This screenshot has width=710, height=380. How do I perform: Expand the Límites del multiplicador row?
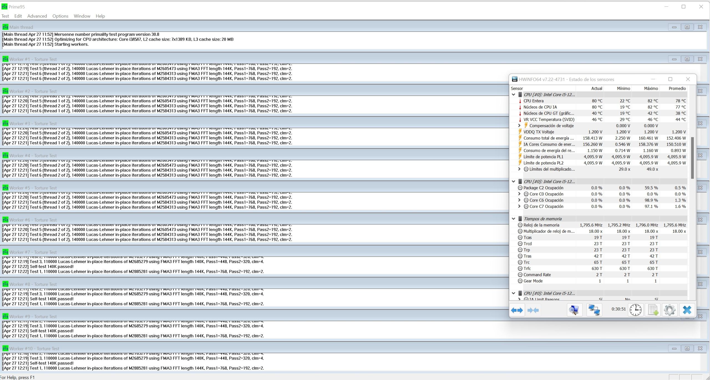click(519, 169)
